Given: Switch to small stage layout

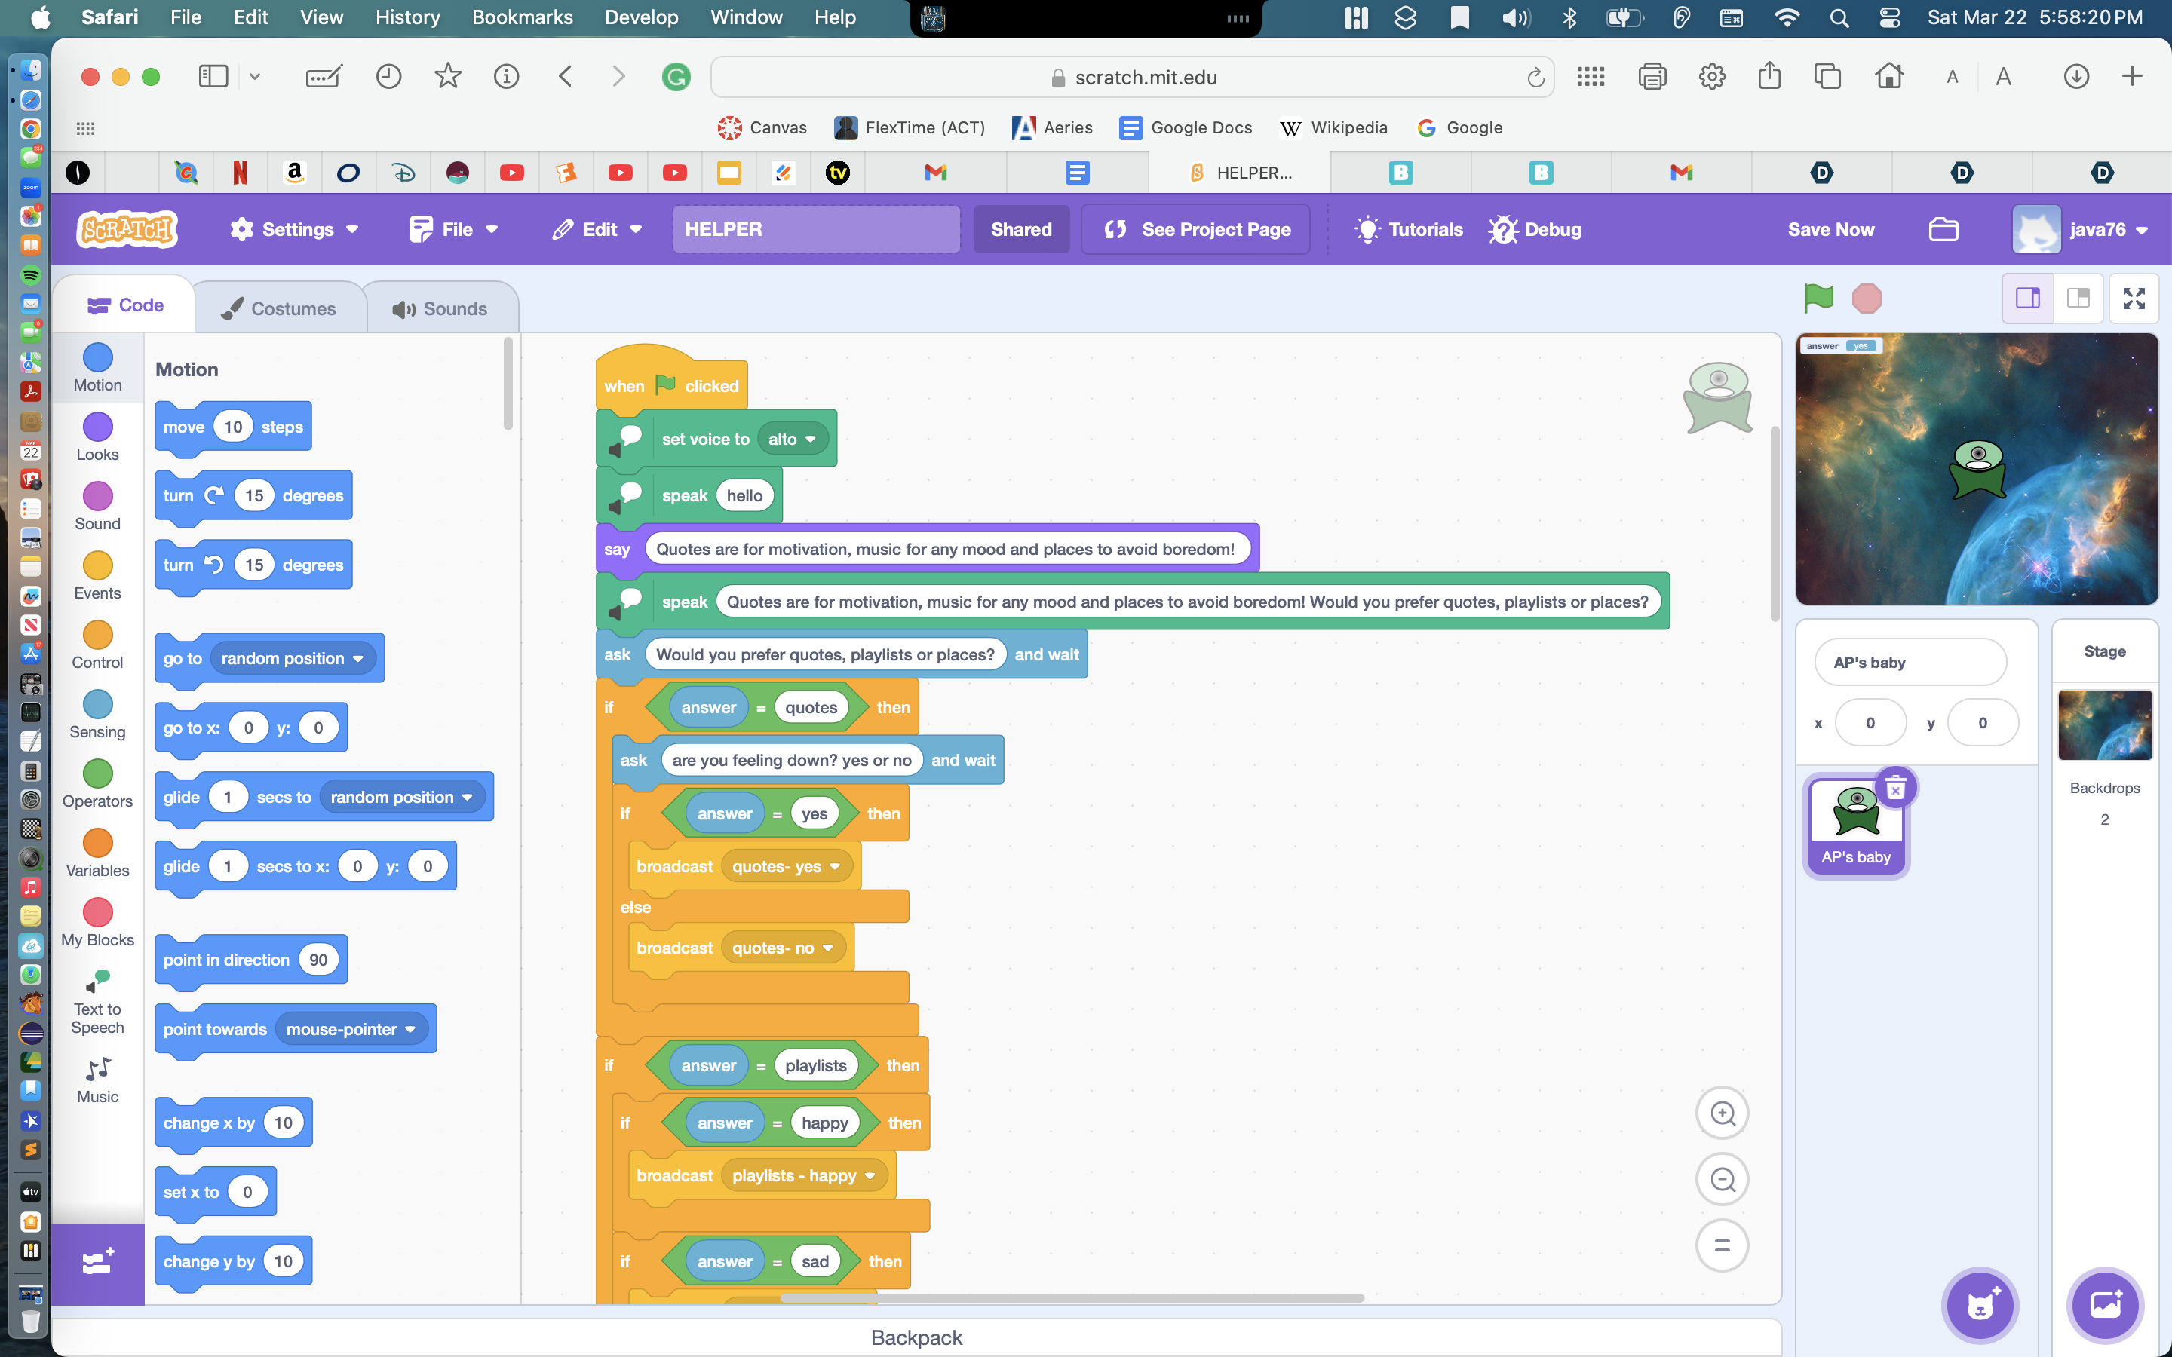Looking at the screenshot, I should tap(2029, 298).
